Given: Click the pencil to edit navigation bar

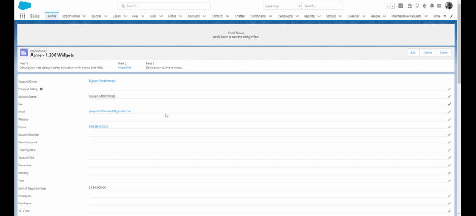Looking at the screenshot, I should click(x=451, y=16).
